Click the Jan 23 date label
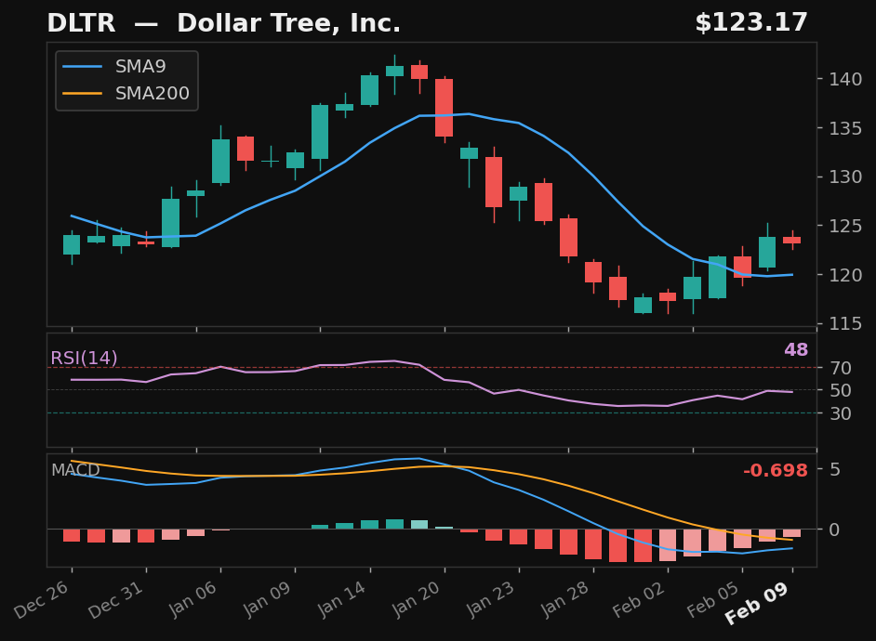This screenshot has width=876, height=641. point(490,599)
